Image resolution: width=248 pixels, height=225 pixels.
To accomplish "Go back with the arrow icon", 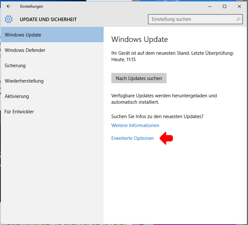I will 9,6.
